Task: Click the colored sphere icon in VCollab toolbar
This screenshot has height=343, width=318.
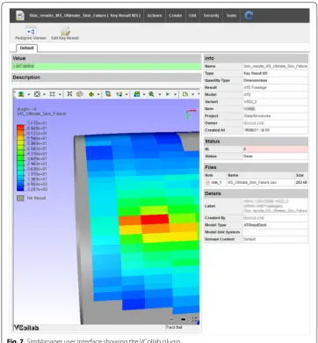Action: 79,94
